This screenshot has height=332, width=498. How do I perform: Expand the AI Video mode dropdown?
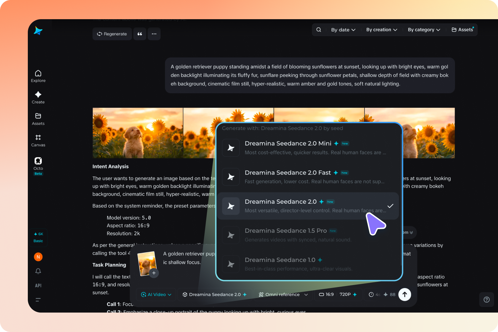pos(156,294)
